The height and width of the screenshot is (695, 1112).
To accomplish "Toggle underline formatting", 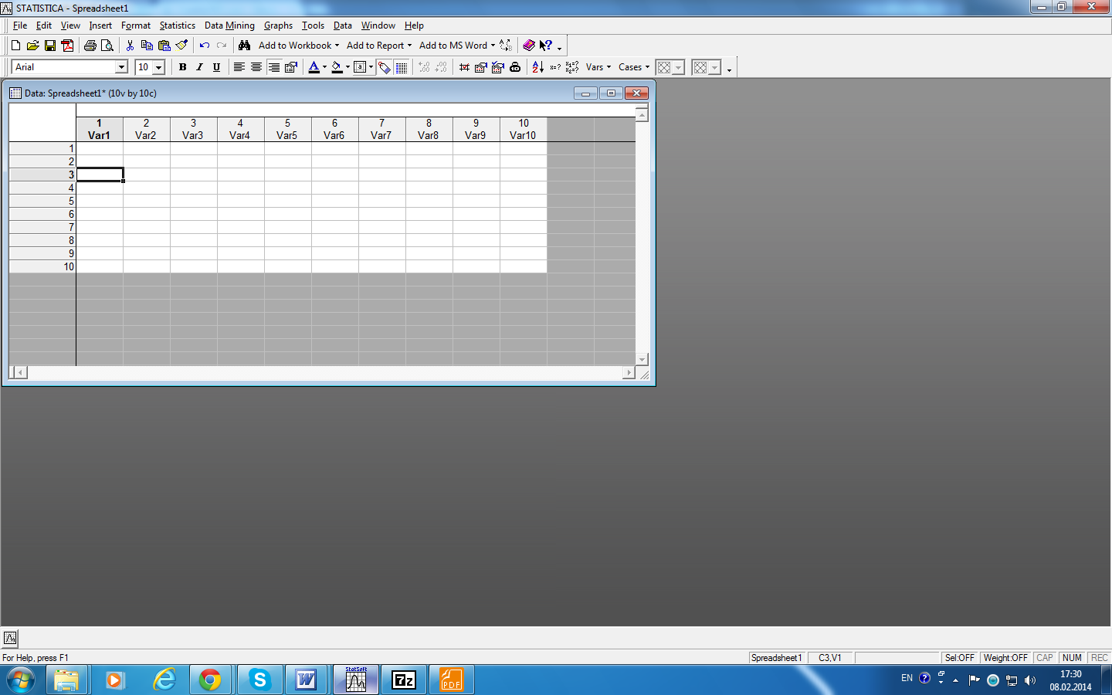I will coord(217,67).
